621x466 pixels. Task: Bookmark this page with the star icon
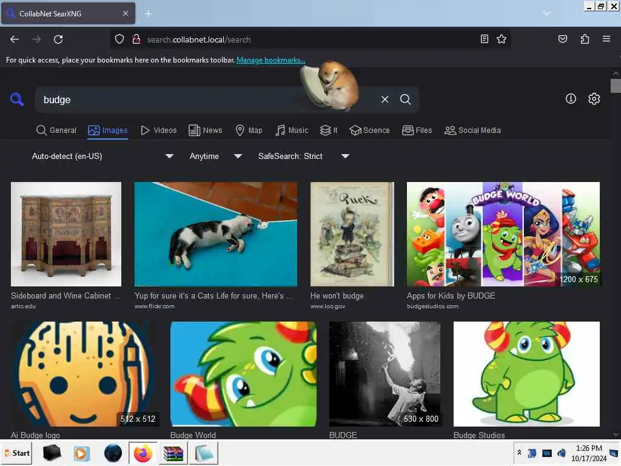(x=502, y=39)
